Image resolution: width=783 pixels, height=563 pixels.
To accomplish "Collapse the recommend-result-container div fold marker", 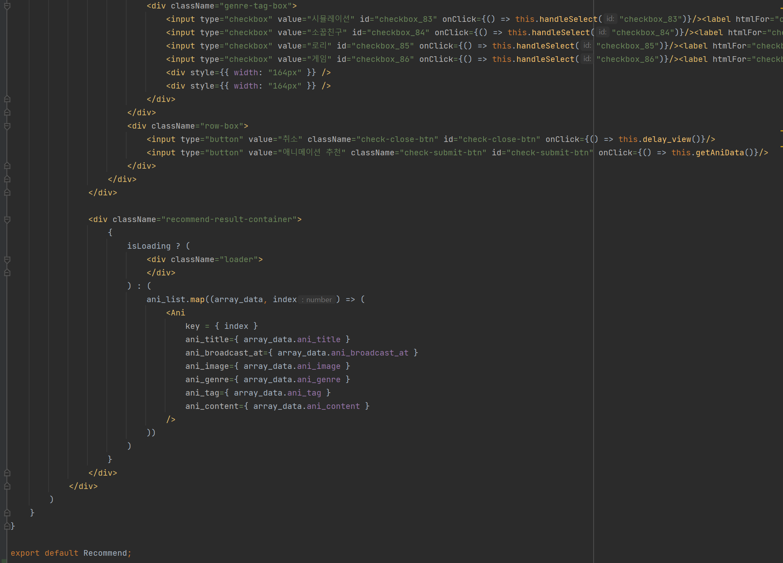I will point(7,220).
